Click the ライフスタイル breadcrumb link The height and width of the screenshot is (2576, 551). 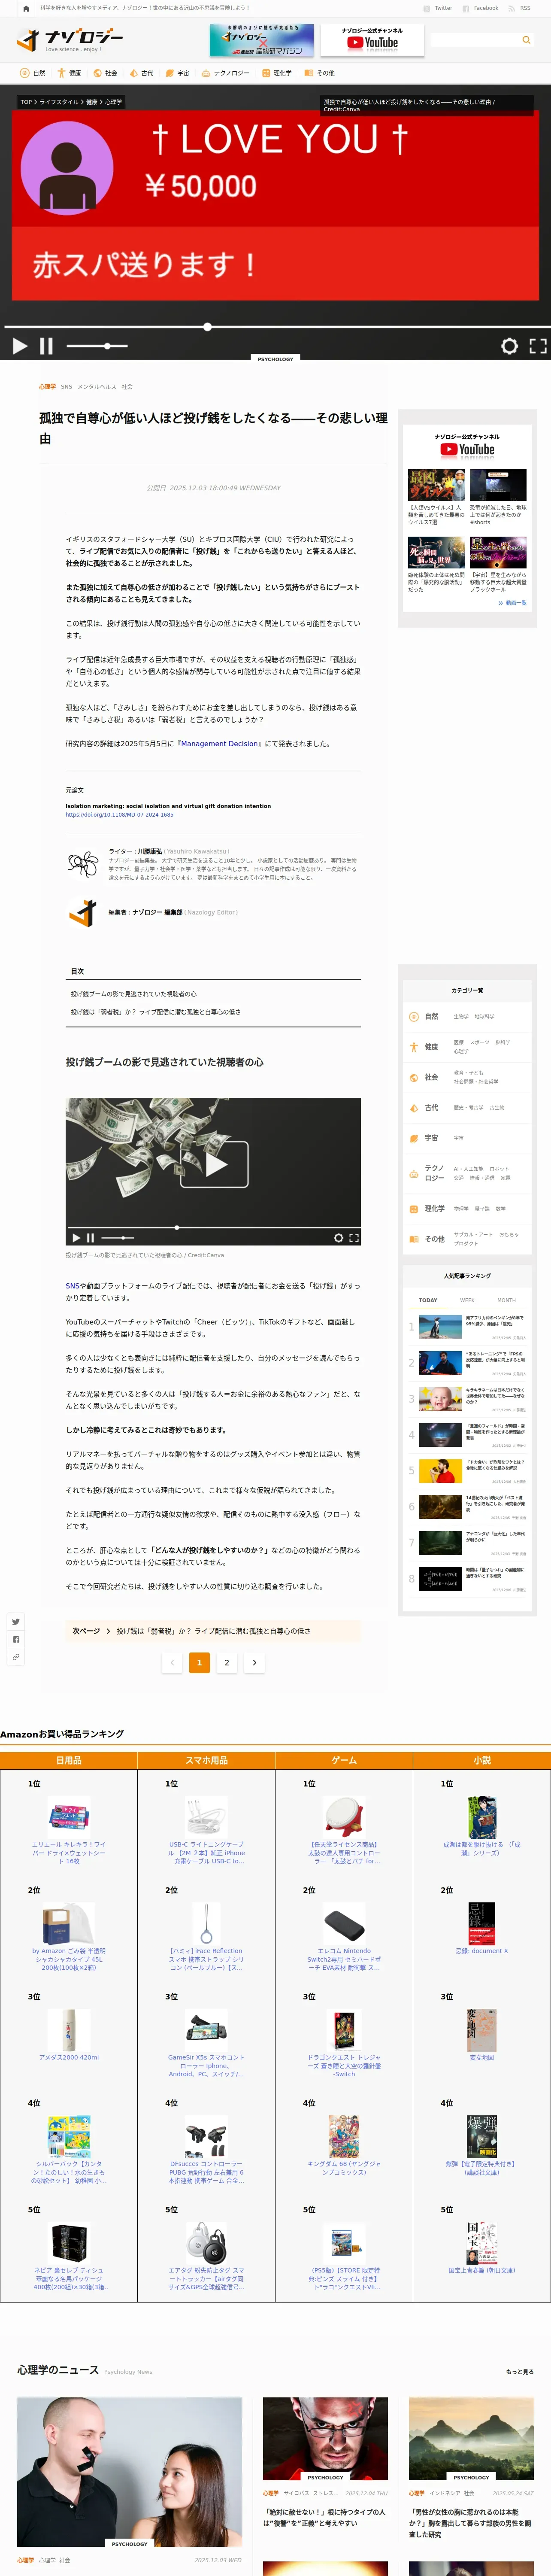[x=58, y=102]
